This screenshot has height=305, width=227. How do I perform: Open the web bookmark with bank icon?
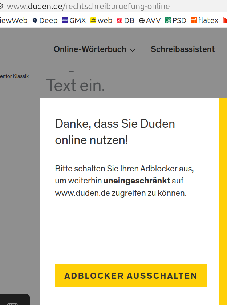point(93,20)
